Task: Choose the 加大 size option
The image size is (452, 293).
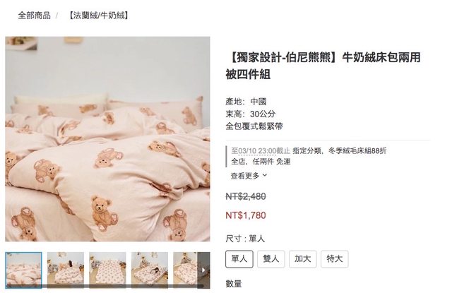Action: pos(303,259)
